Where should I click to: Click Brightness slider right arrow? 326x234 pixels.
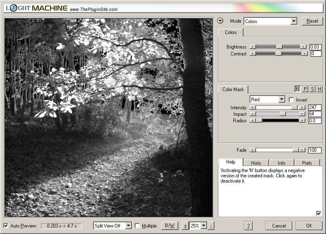303,47
